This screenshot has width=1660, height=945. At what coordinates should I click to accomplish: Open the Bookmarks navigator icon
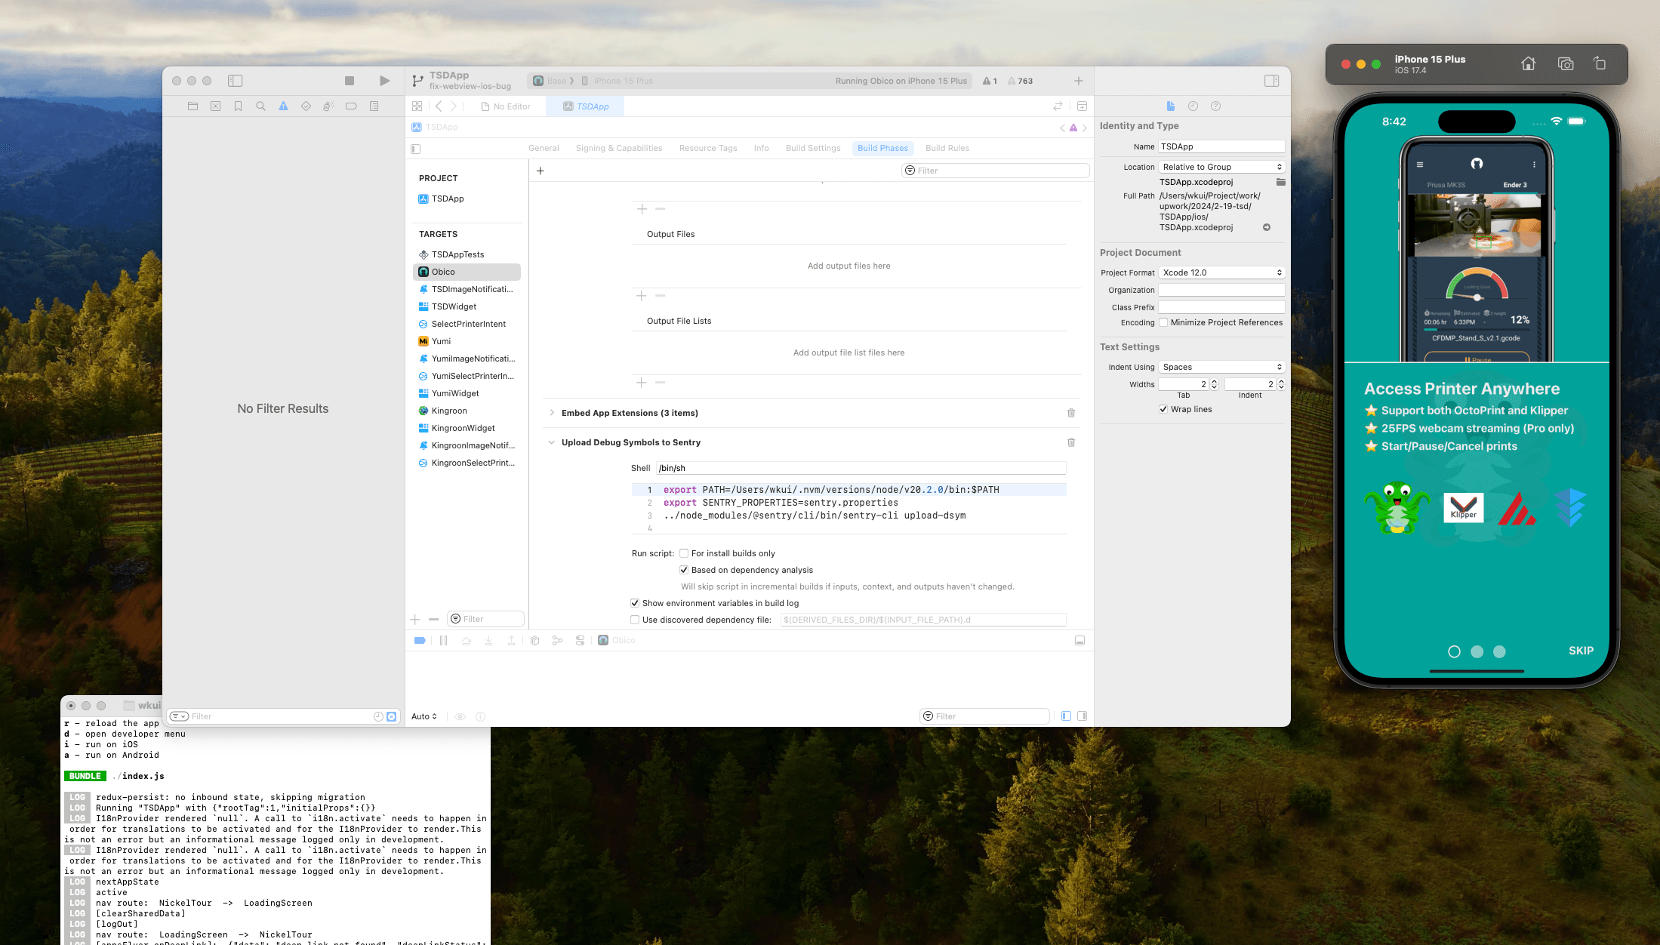coord(239,106)
